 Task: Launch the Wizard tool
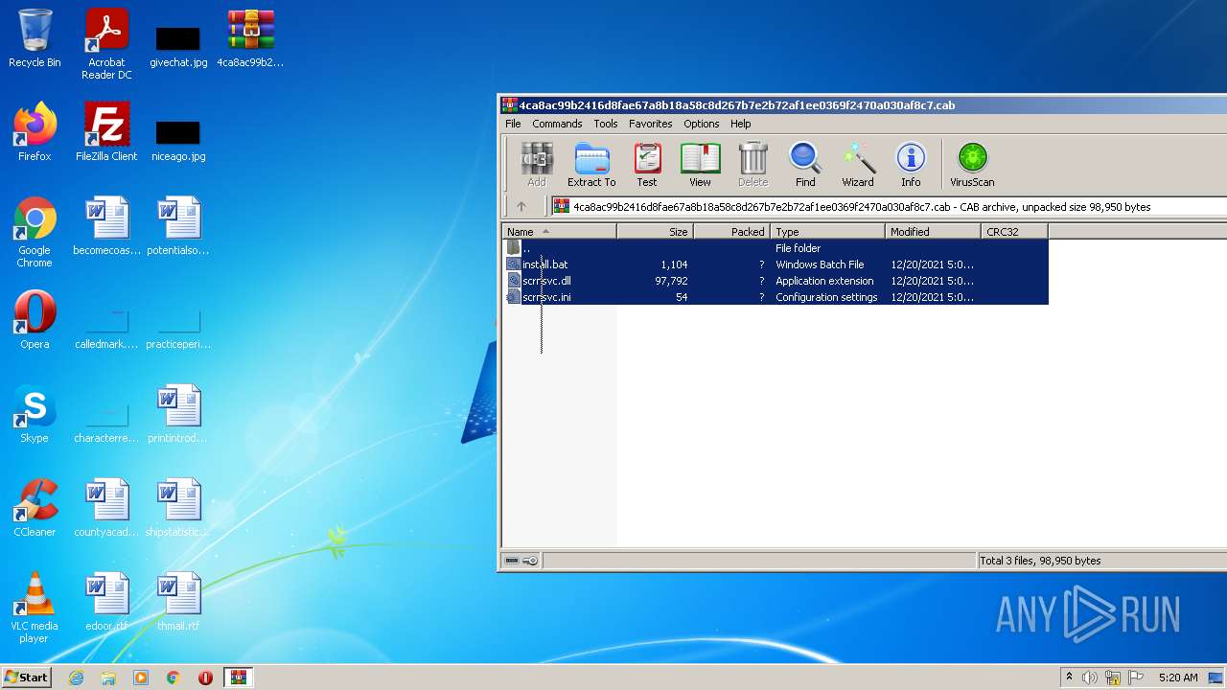858,165
